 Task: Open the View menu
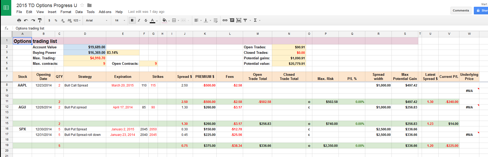[x=40, y=12]
